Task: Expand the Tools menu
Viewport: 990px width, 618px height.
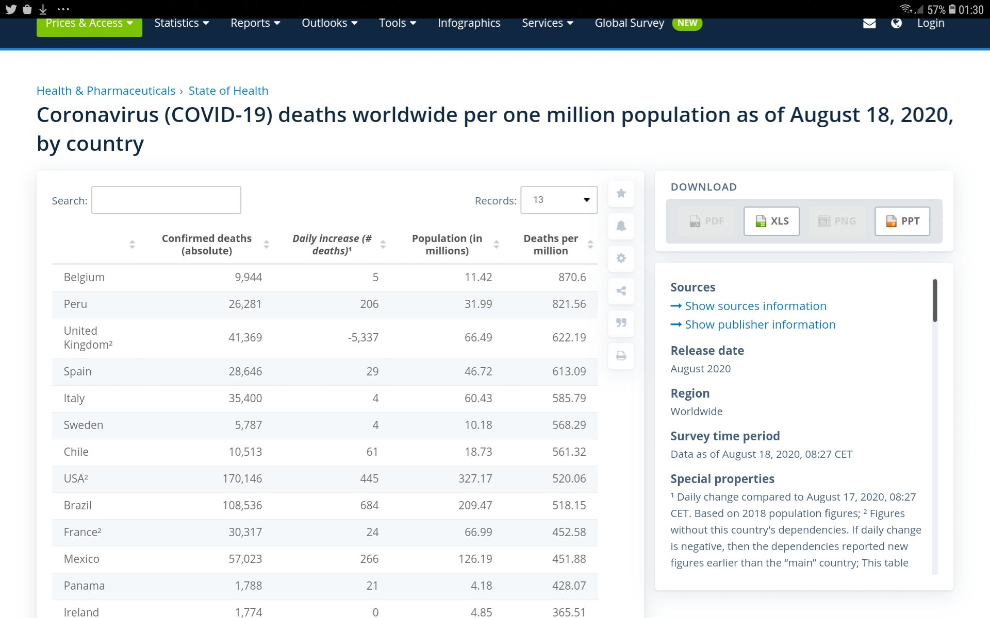Action: click(x=398, y=23)
